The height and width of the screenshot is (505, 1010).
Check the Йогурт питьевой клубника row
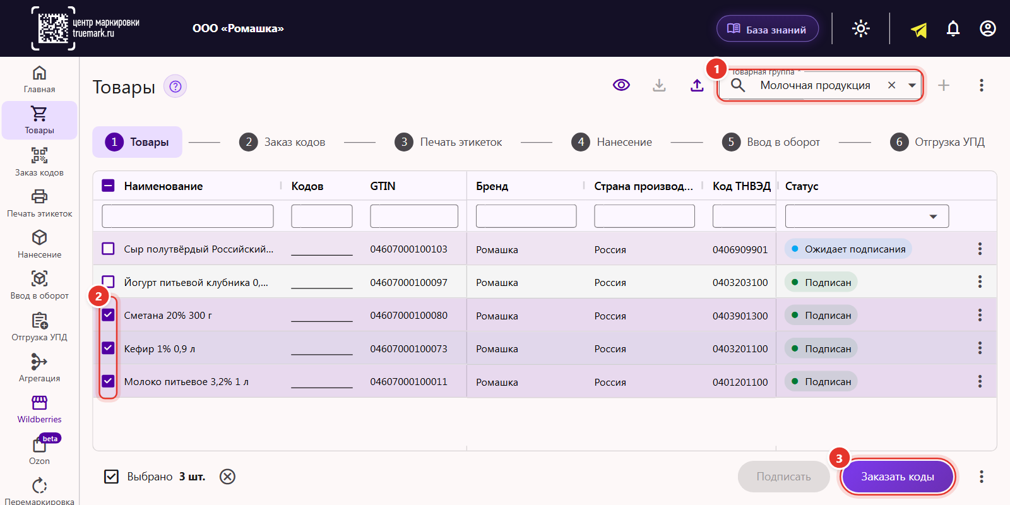click(108, 282)
